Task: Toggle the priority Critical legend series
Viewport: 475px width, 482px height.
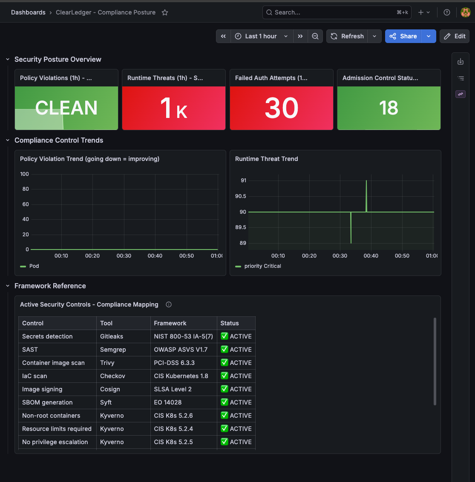Action: click(258, 266)
